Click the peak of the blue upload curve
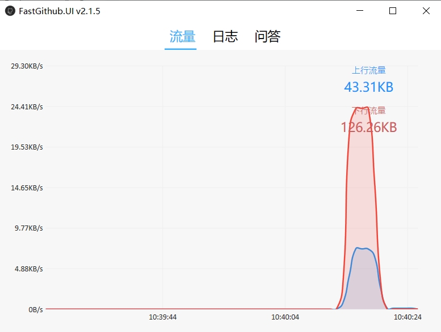The height and width of the screenshot is (332, 441). pos(361,248)
